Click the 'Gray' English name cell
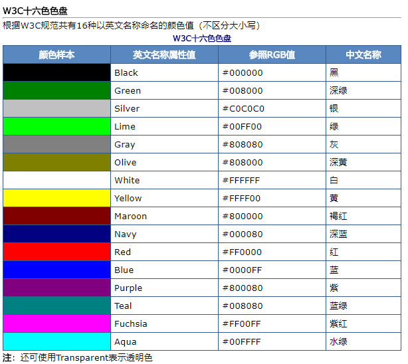 point(165,144)
